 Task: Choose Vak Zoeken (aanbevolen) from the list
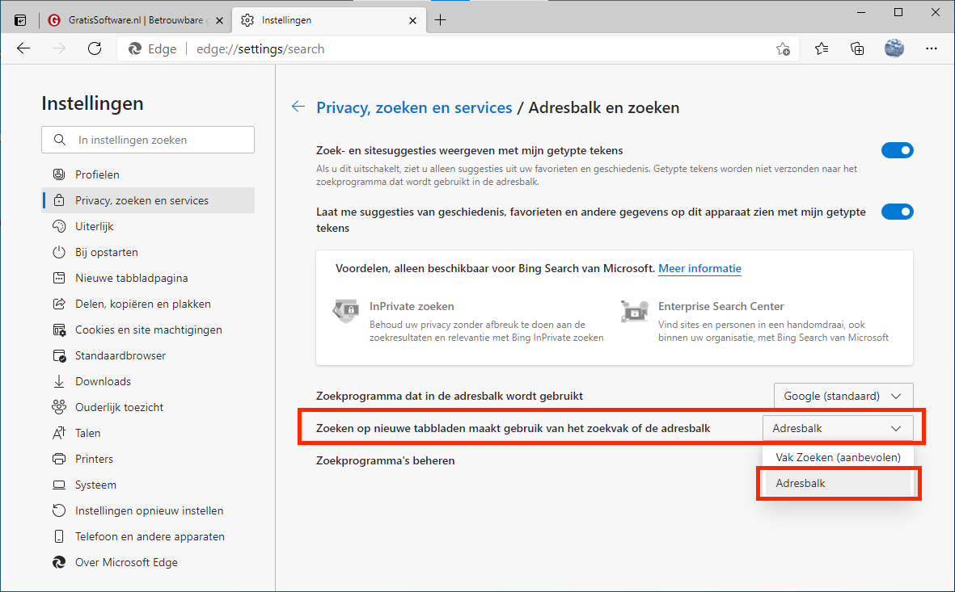(838, 457)
